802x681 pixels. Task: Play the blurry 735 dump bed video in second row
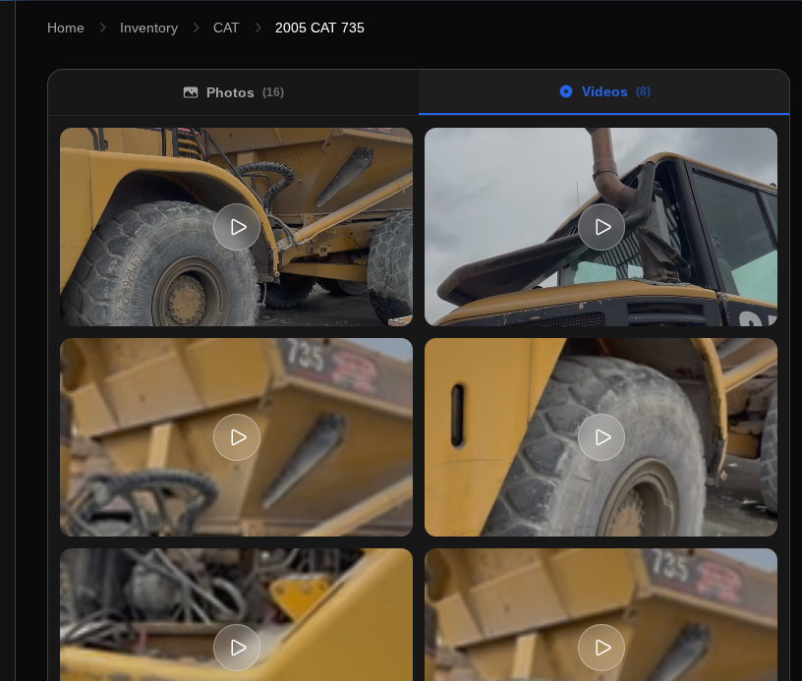(237, 437)
